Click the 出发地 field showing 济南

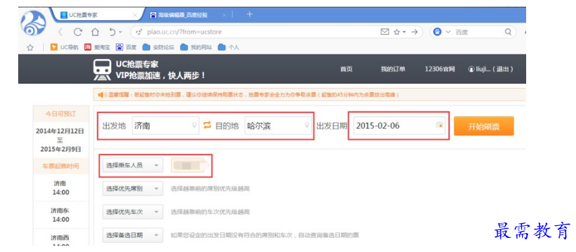coord(165,126)
